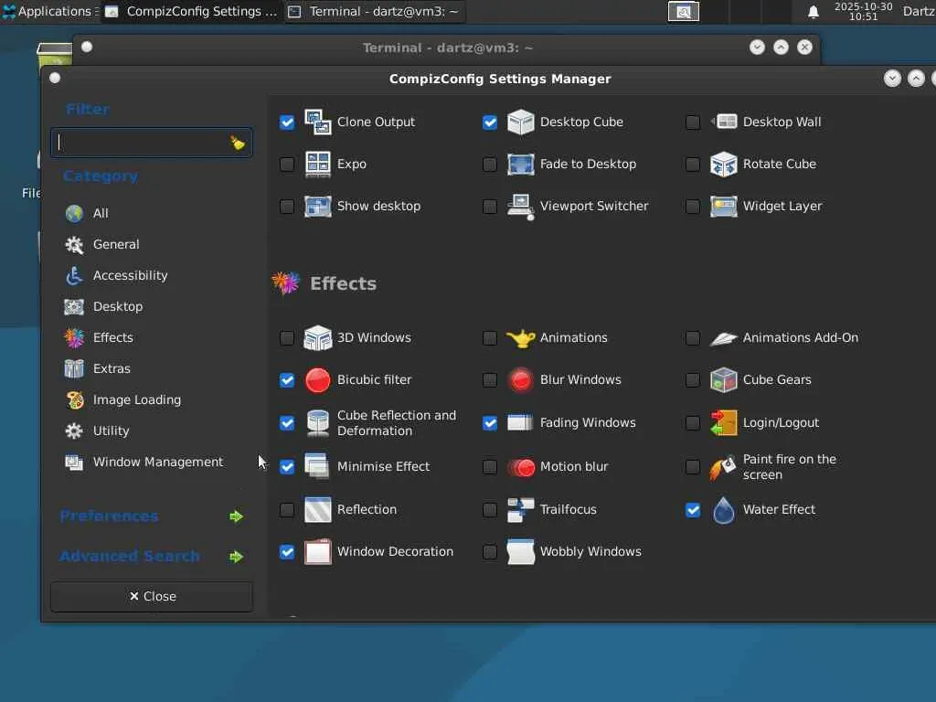The width and height of the screenshot is (936, 702).
Task: Click the Trailfocus plugin icon
Action: 520,509
